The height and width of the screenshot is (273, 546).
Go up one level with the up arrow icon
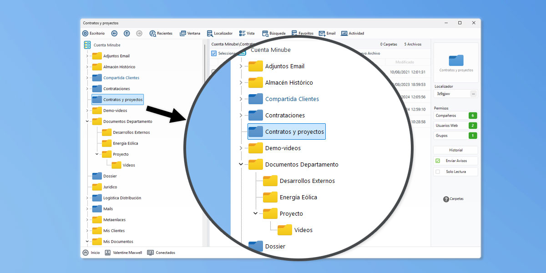[127, 33]
